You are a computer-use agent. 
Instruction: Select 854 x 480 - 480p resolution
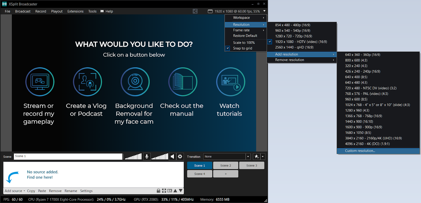click(x=302, y=25)
